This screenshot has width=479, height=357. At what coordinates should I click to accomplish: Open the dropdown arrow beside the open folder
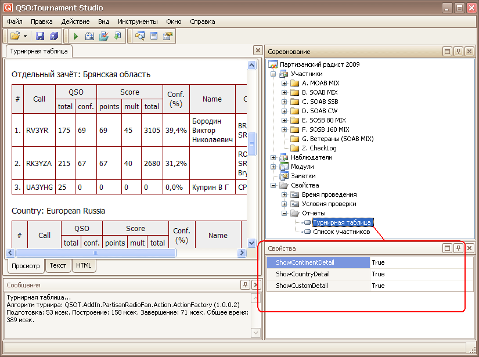pos(26,36)
